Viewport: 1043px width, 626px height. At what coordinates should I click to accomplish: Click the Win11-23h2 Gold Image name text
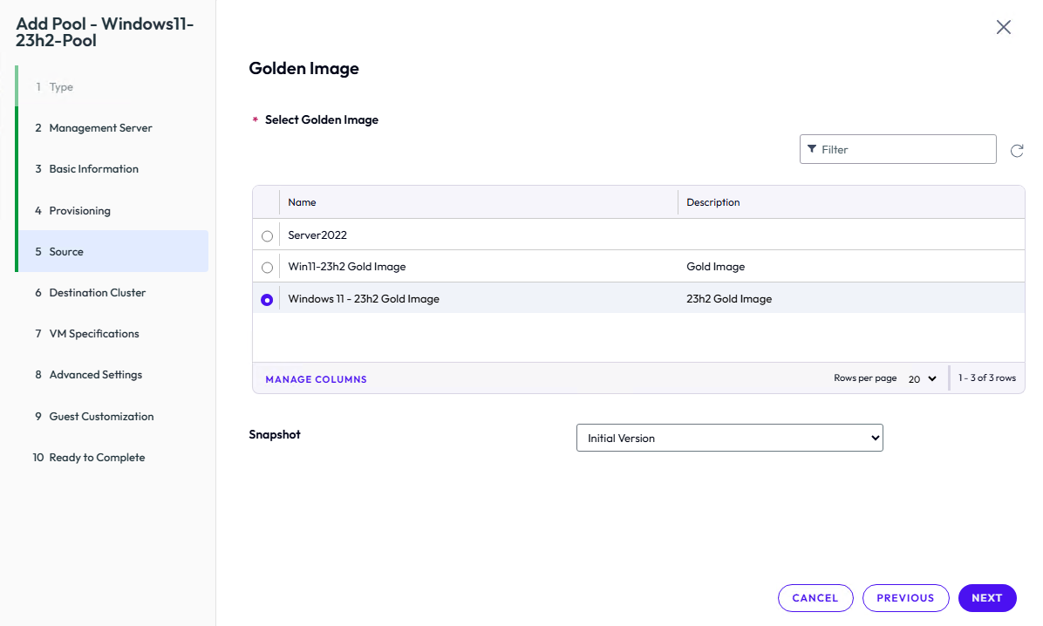click(x=346, y=267)
